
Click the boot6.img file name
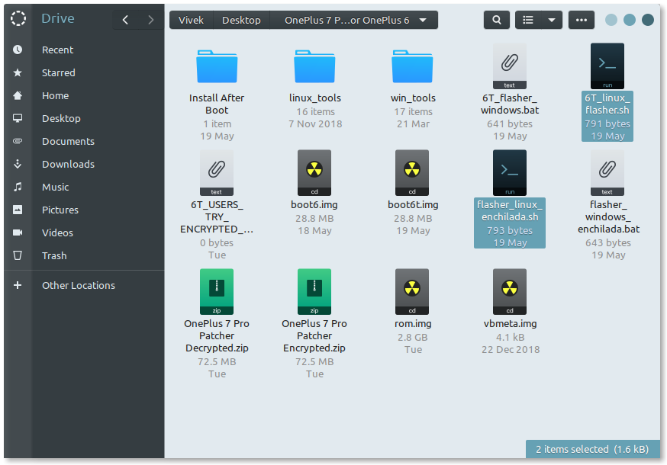pos(314,205)
